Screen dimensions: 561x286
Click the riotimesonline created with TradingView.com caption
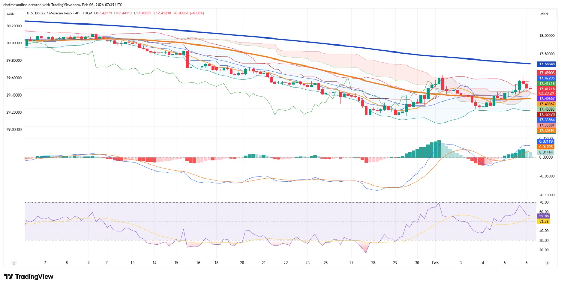click(62, 5)
